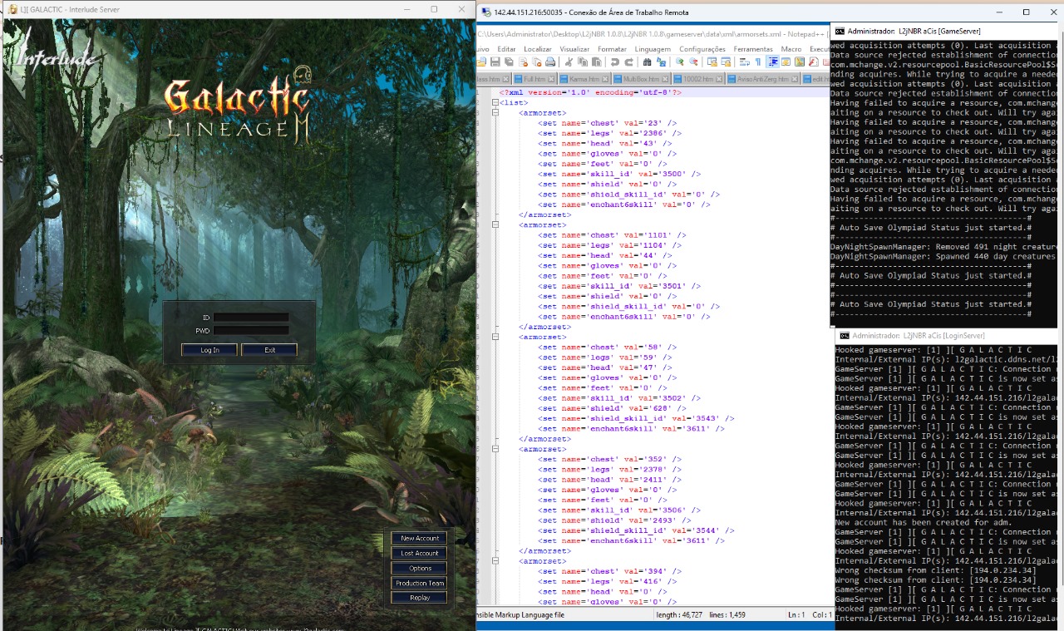1064x631 pixels.
Task: Open Find with the binoculars icon
Action: pyautogui.click(x=648, y=62)
